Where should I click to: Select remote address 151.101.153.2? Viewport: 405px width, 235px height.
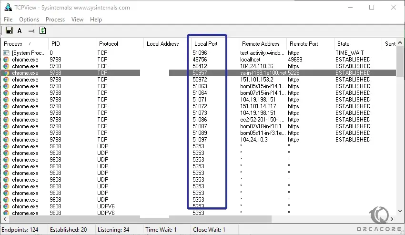coord(256,80)
